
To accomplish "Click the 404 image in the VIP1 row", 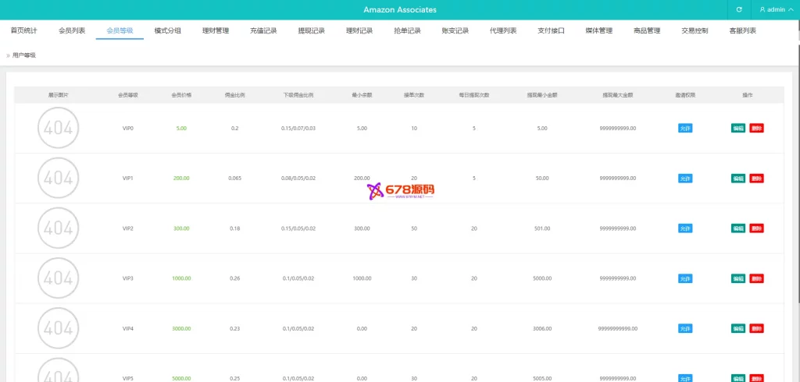I will tap(59, 178).
